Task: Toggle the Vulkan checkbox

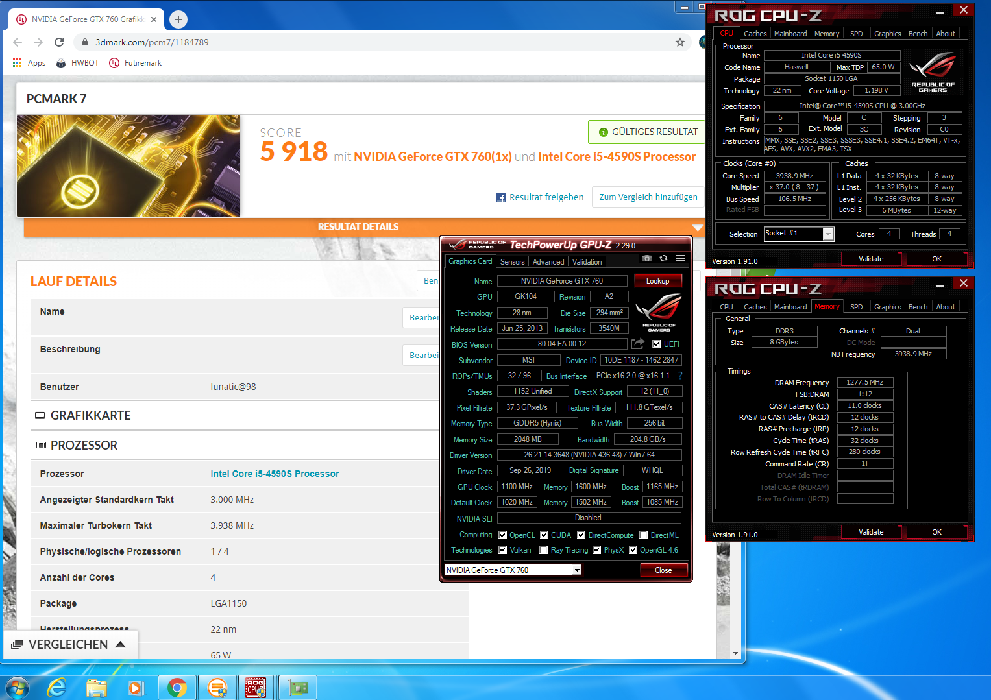Action: (503, 550)
